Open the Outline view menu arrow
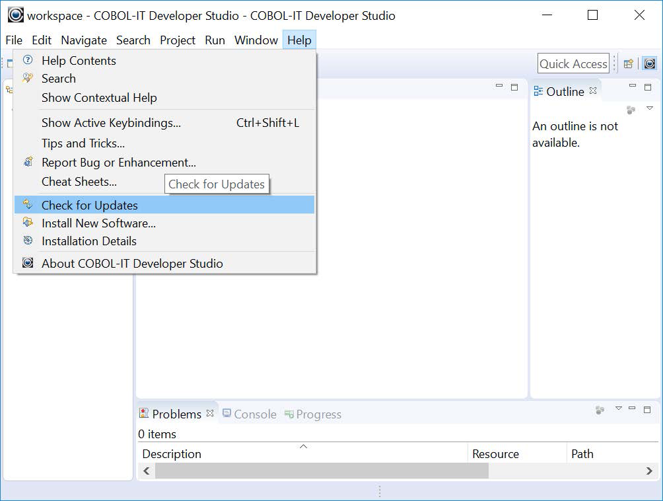663x501 pixels. [649, 108]
